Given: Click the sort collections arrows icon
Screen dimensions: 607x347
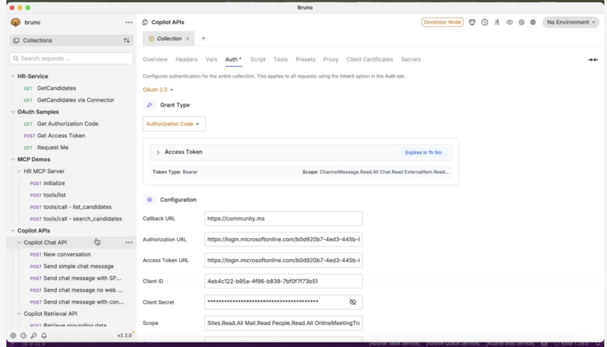Looking at the screenshot, I should pyautogui.click(x=126, y=40).
